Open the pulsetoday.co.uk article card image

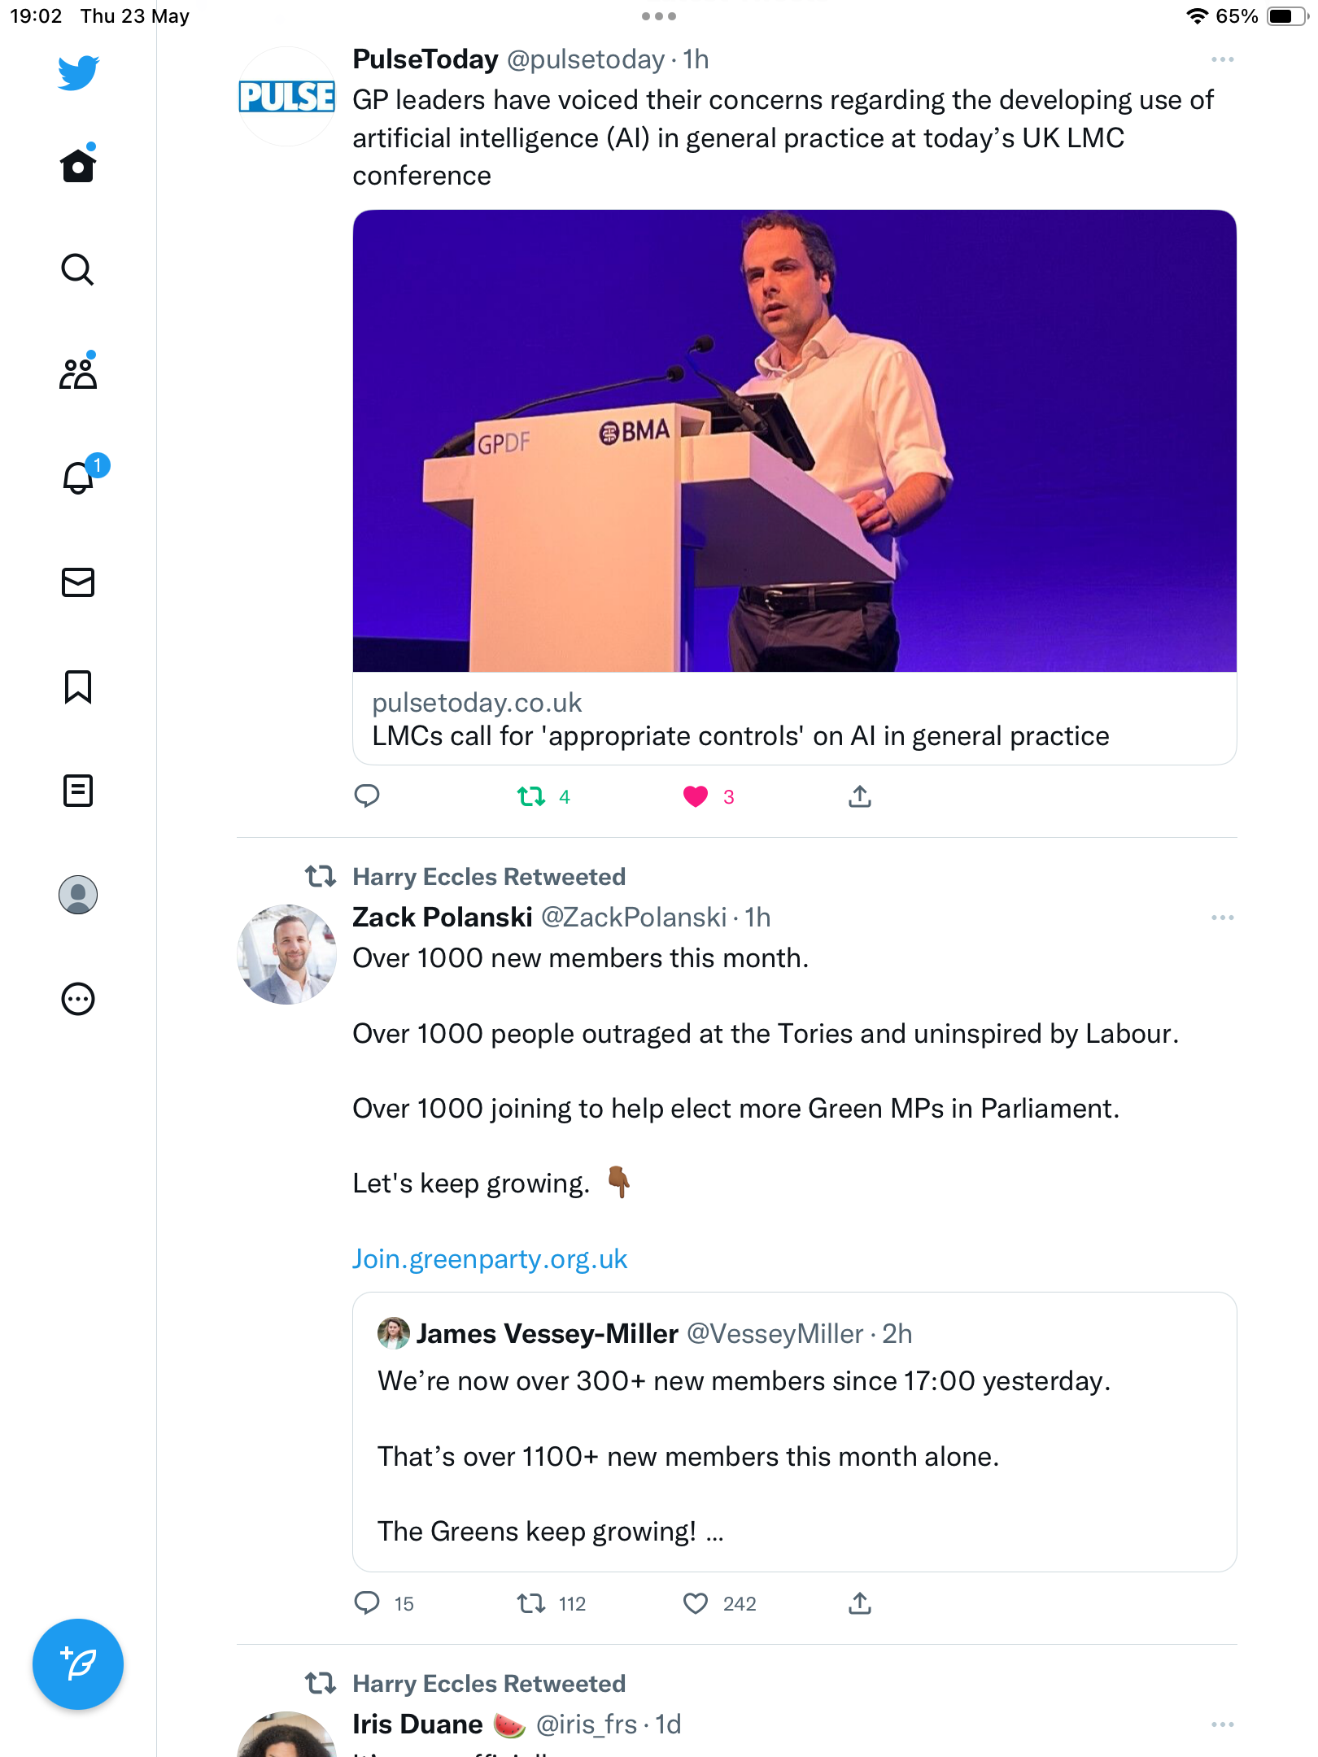pos(795,441)
